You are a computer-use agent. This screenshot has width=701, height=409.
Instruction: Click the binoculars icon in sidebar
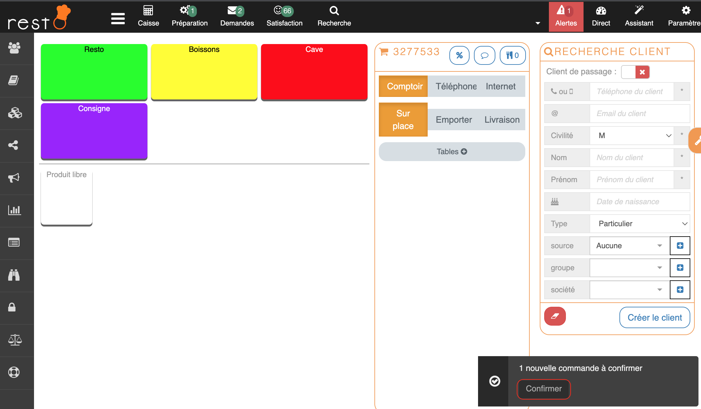pyautogui.click(x=14, y=275)
